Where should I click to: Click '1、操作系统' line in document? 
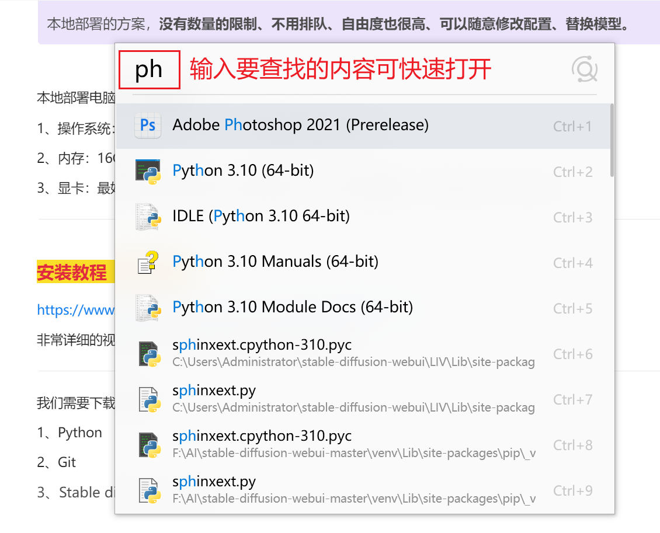76,128
